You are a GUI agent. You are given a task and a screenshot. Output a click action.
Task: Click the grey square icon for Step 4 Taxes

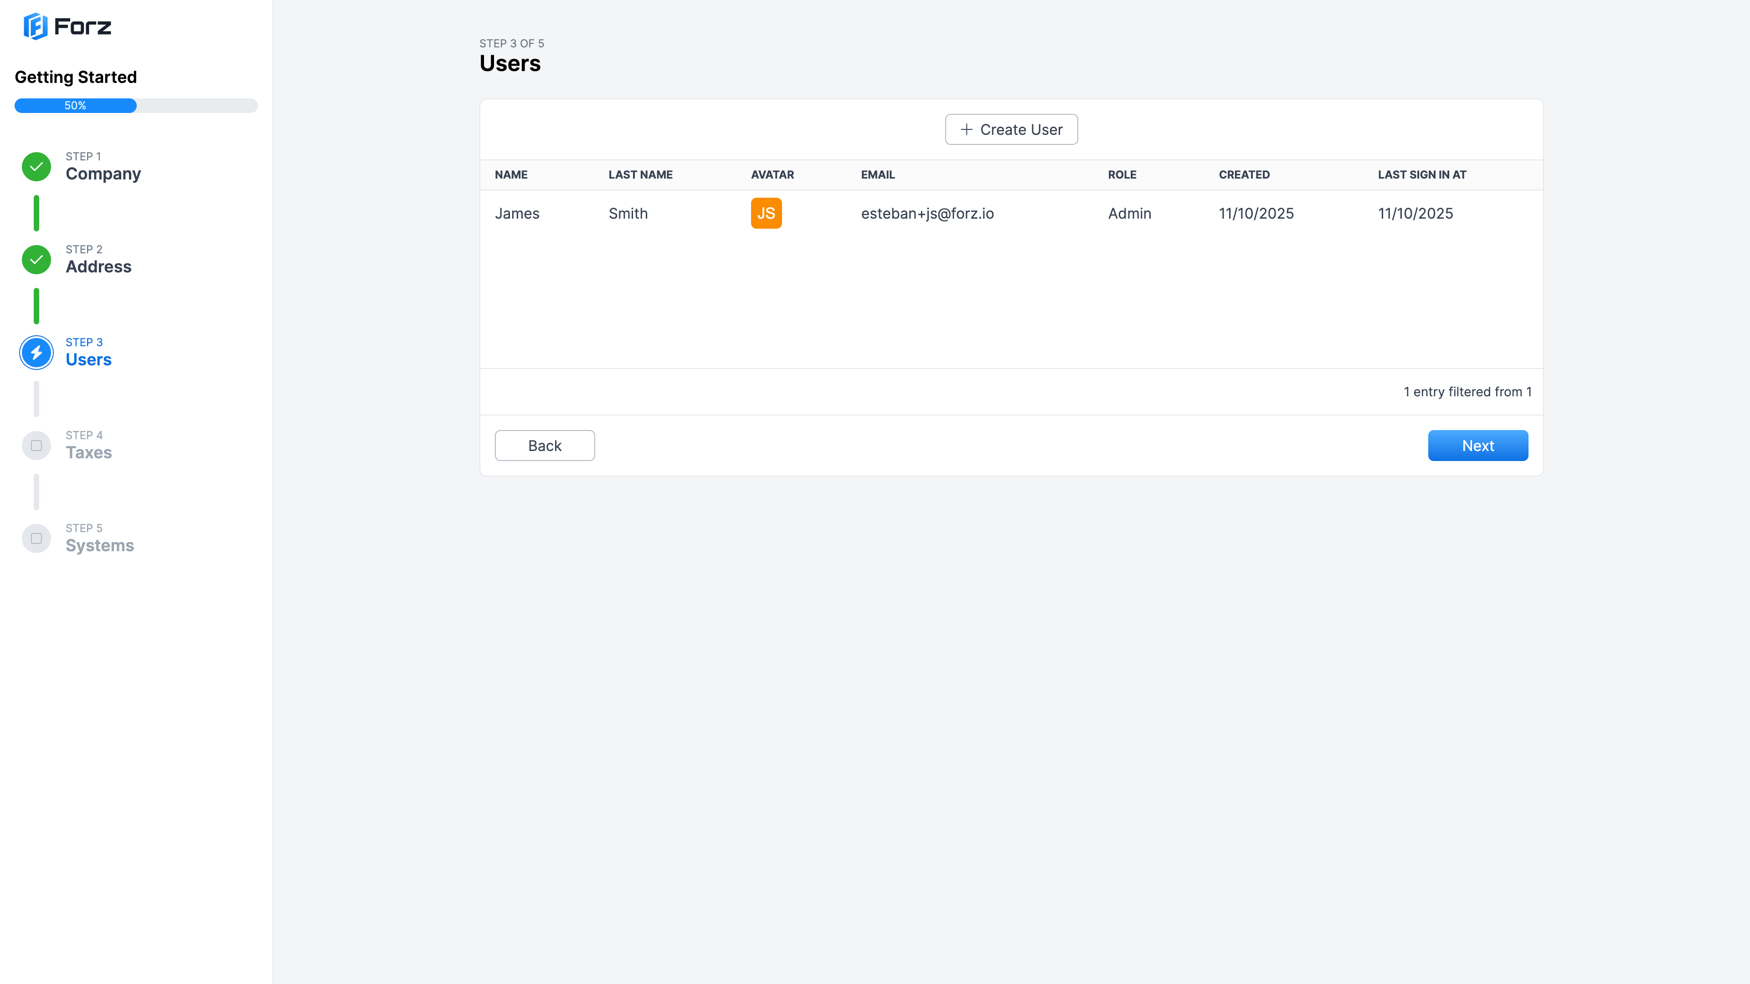pyautogui.click(x=36, y=446)
